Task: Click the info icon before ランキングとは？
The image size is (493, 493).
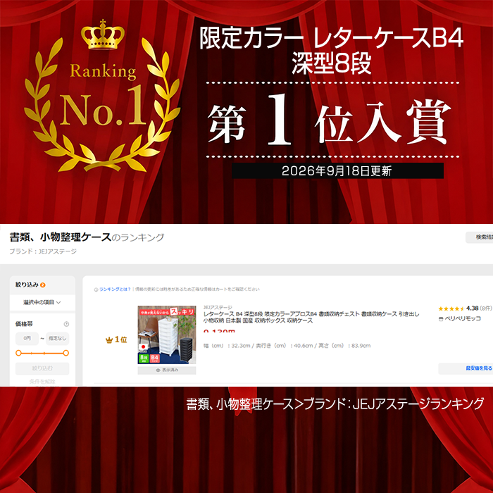Action: 96,289
